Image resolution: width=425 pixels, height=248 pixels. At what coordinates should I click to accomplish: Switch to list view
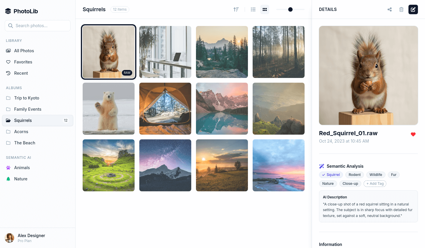tap(253, 9)
